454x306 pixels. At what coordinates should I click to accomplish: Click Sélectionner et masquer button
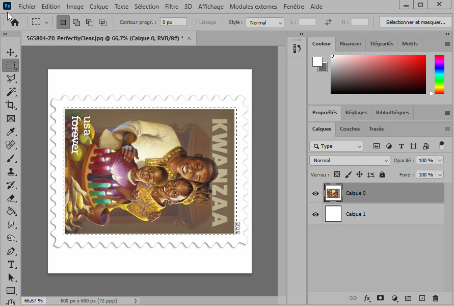click(x=415, y=22)
